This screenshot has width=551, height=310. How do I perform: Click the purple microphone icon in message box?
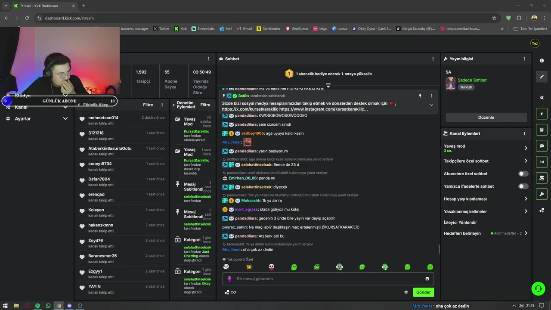229,279
